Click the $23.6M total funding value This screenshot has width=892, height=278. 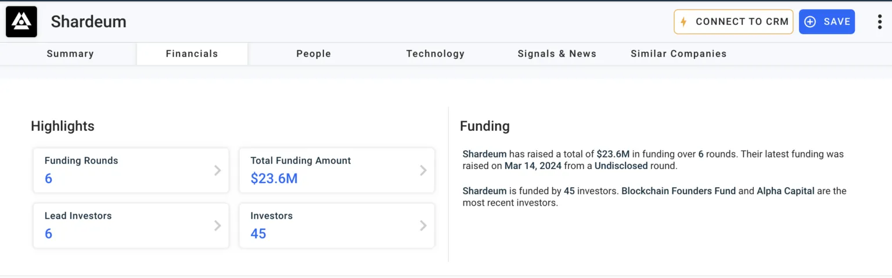(x=274, y=178)
